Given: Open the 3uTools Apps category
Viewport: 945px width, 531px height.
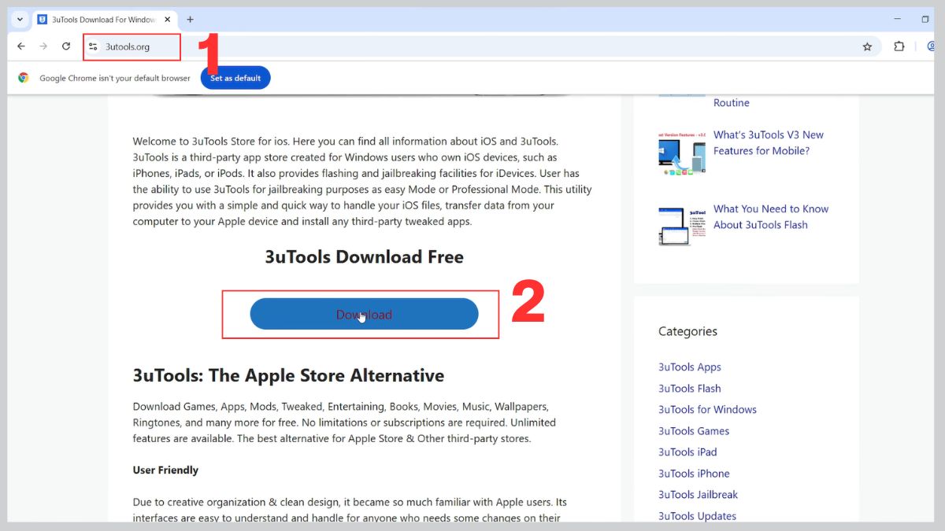Looking at the screenshot, I should click(x=690, y=367).
